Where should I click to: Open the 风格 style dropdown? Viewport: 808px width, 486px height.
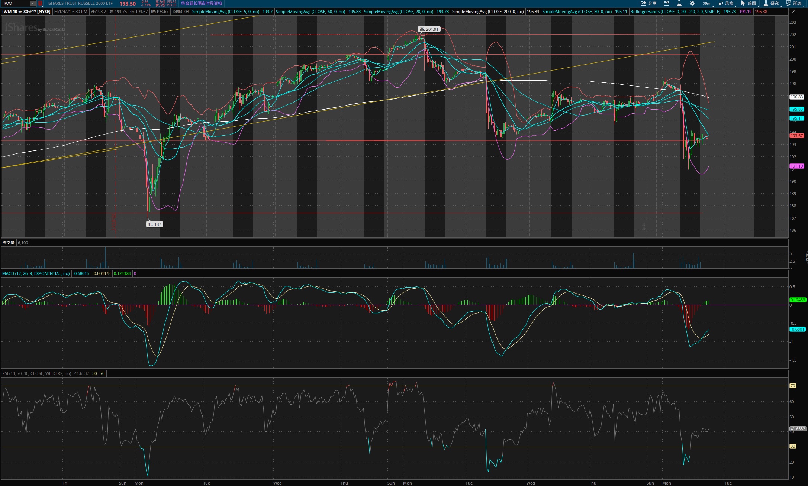coord(726,3)
